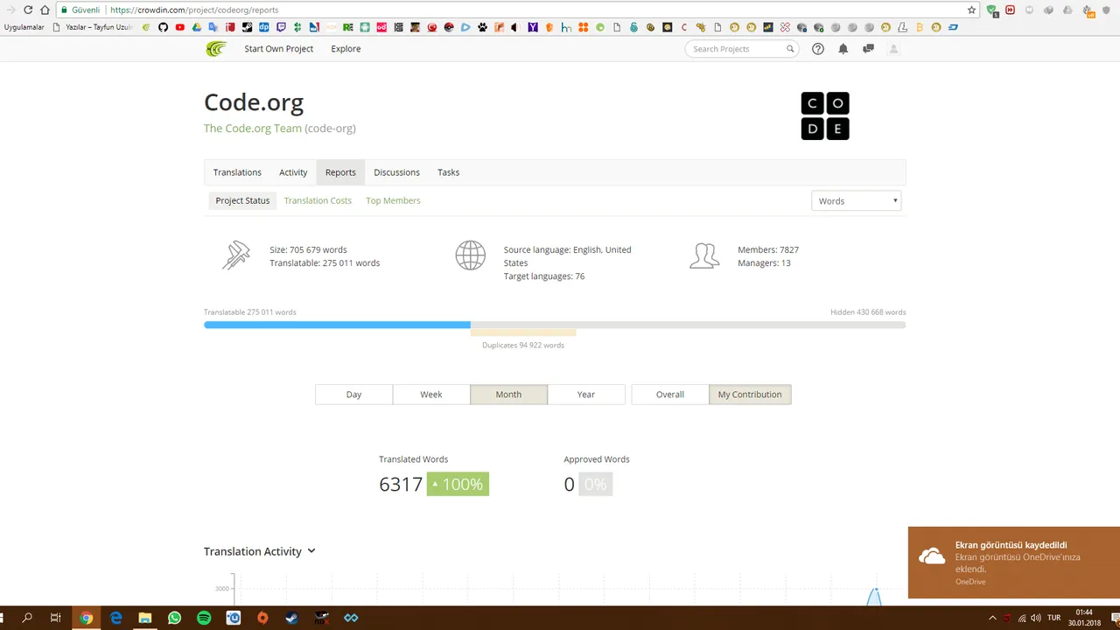The width and height of the screenshot is (1120, 630).
Task: Open the messages chat bubble icon
Action: (x=868, y=49)
